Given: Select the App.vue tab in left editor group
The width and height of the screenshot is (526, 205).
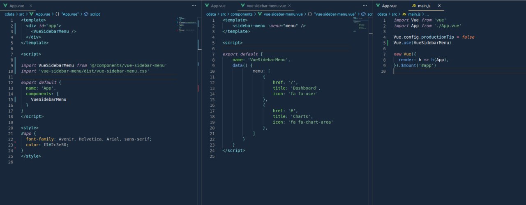Looking at the screenshot, I should click(x=18, y=6).
